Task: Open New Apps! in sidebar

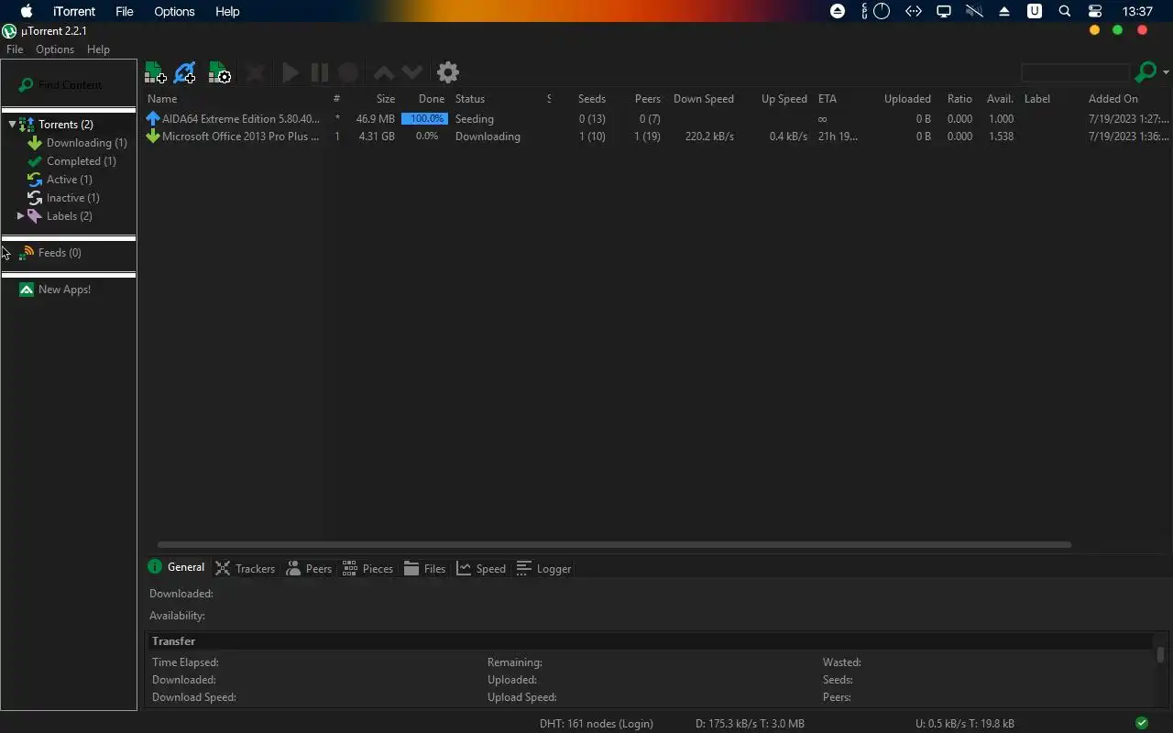Action: [x=64, y=290]
